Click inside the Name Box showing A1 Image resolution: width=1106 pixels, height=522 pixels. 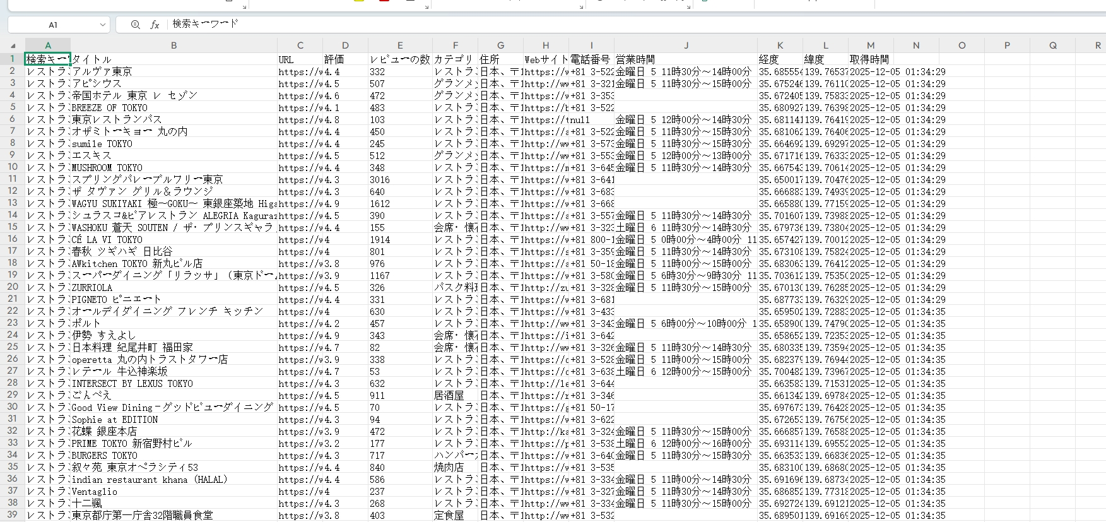[x=53, y=25]
